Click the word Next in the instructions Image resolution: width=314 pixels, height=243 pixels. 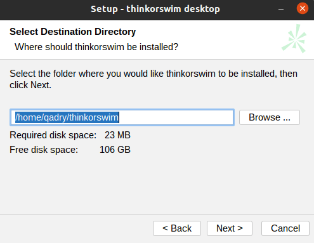pyautogui.click(x=40, y=85)
